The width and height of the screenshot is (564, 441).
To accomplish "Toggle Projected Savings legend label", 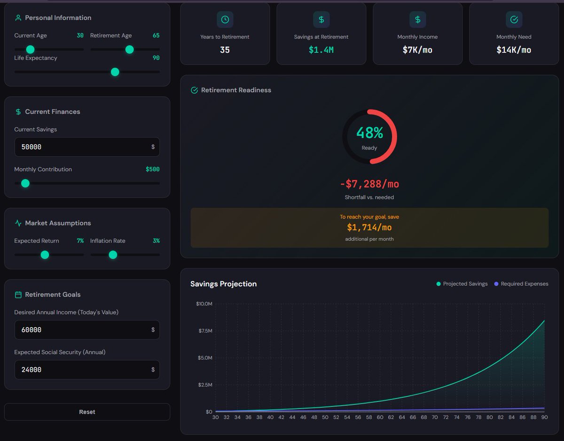I will click(465, 284).
